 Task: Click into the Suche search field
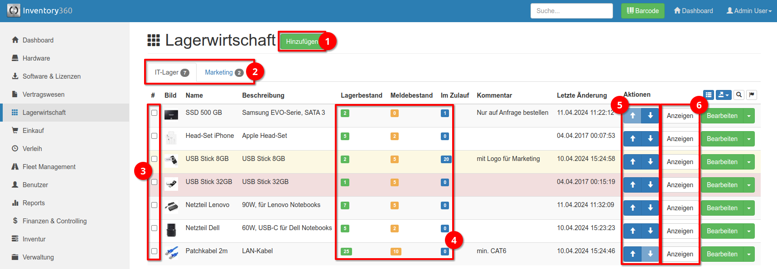click(571, 11)
